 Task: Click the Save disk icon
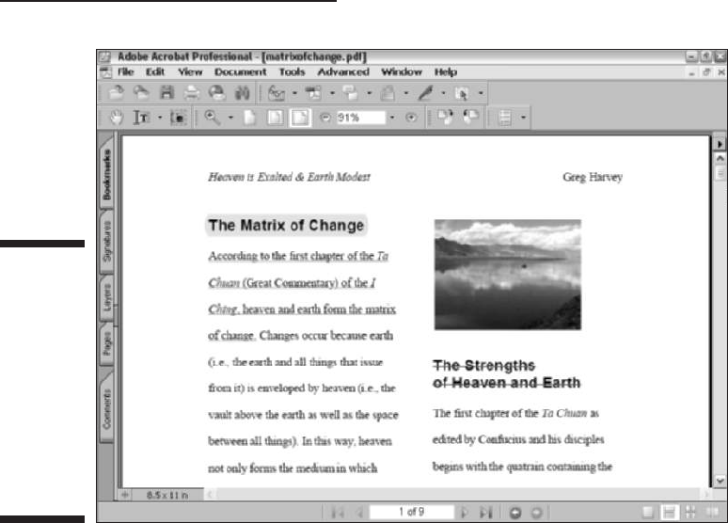pos(166,93)
